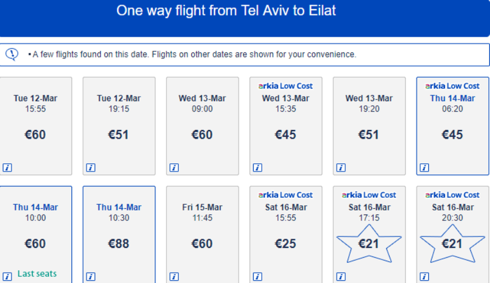Open info icon for Tue 12-Mar 19:15 flight

click(x=91, y=167)
